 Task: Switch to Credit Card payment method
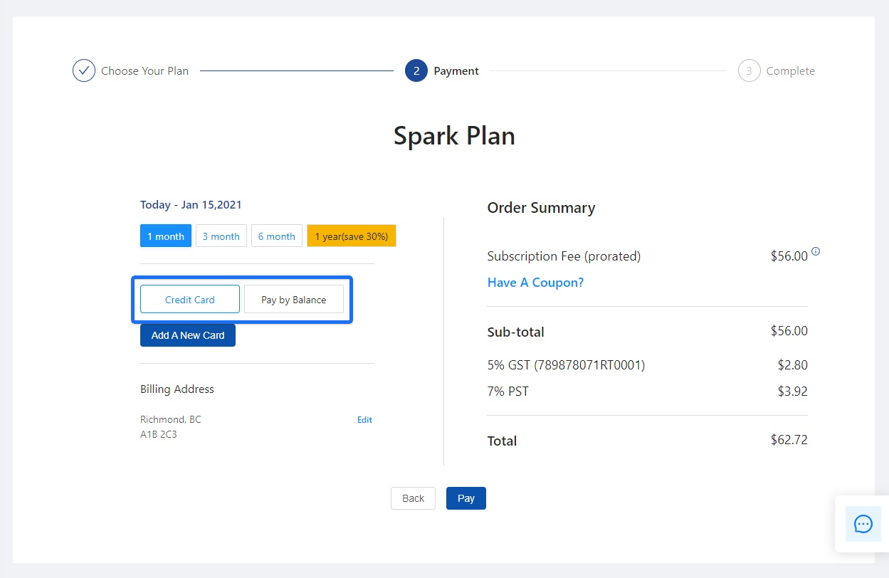pyautogui.click(x=190, y=300)
